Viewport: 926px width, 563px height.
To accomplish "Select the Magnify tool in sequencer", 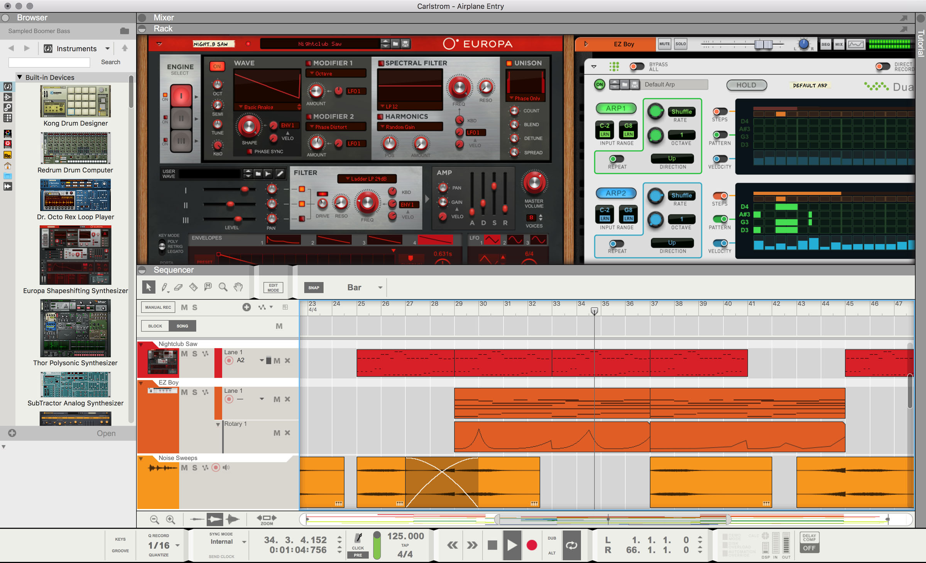I will (223, 287).
